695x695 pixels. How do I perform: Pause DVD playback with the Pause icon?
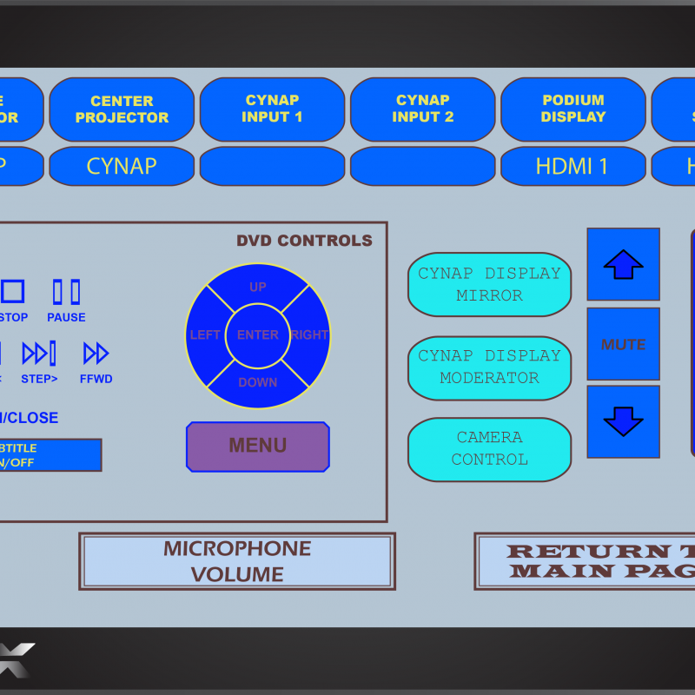[x=66, y=292]
